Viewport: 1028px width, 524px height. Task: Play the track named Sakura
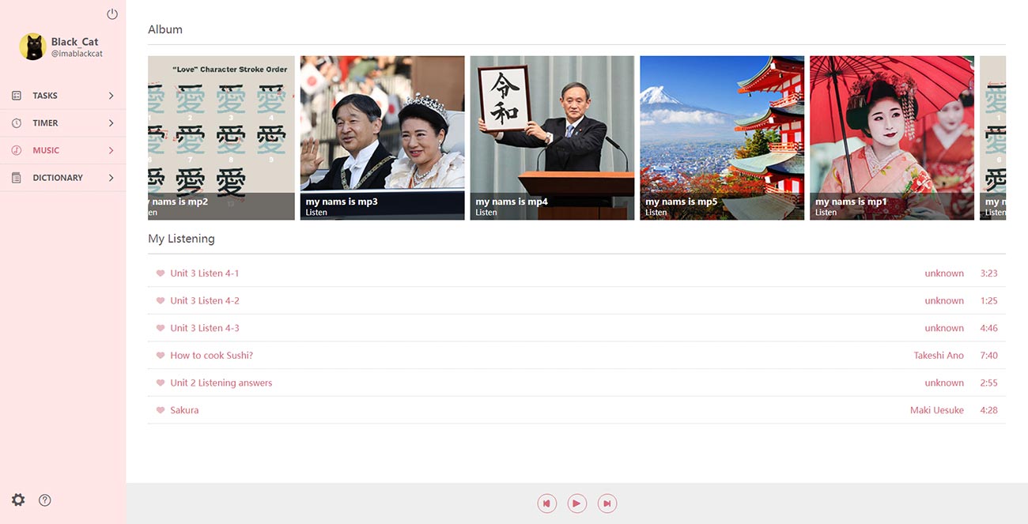point(184,410)
